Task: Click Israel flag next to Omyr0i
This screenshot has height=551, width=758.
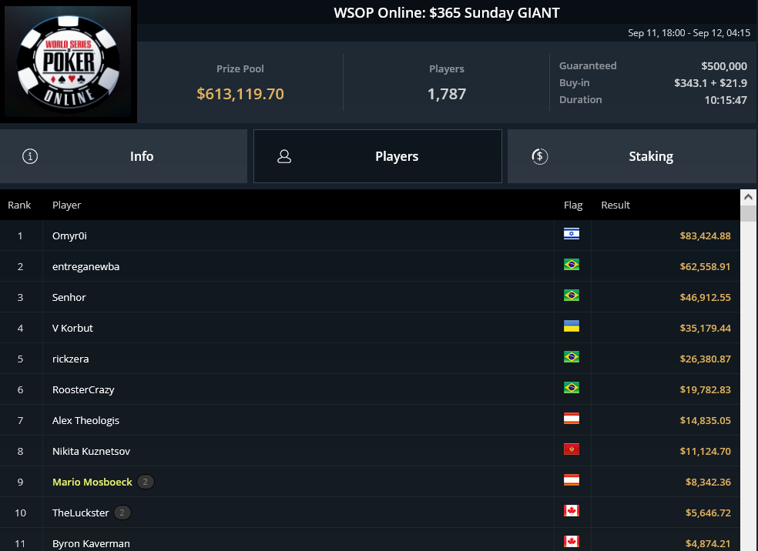Action: (571, 235)
